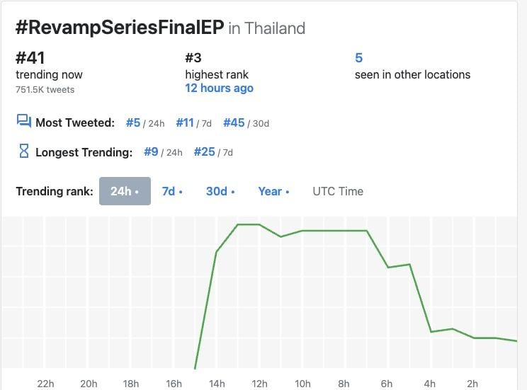Click the '5' other locations count link
Screen dimensions: 527x390
point(358,58)
